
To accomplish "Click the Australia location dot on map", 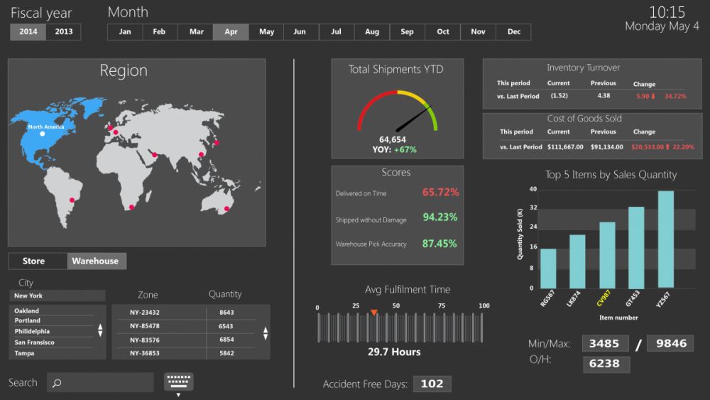I will point(226,209).
